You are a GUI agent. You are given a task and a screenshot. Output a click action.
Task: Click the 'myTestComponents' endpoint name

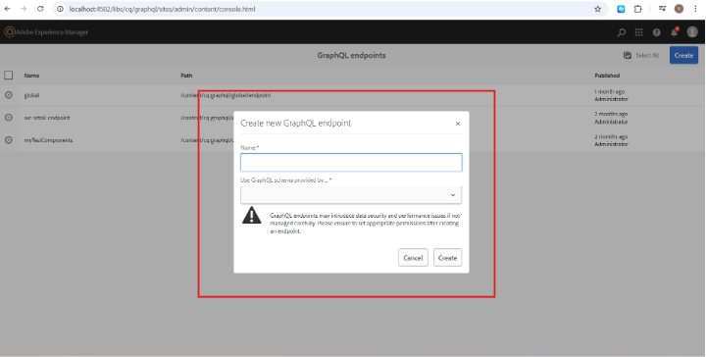click(48, 140)
